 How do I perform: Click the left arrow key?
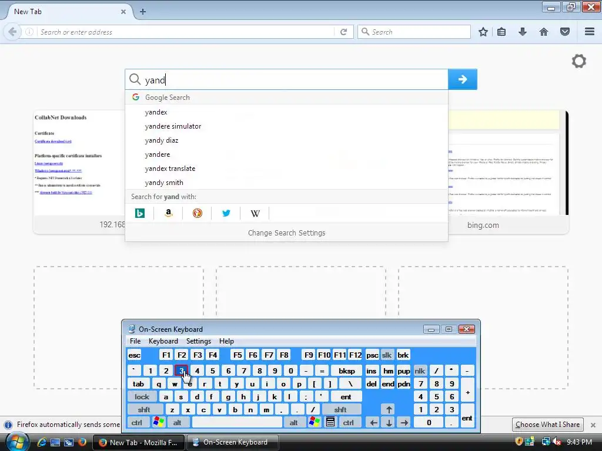click(x=373, y=423)
